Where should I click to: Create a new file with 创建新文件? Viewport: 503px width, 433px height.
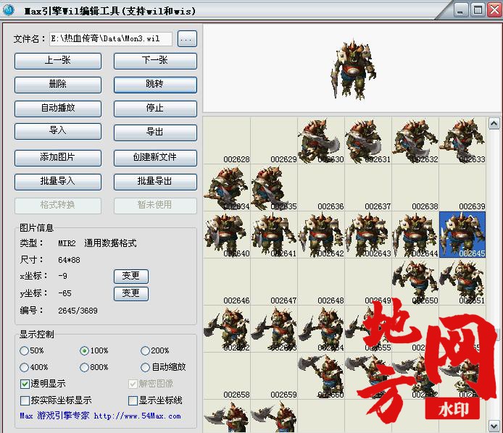[x=155, y=158]
